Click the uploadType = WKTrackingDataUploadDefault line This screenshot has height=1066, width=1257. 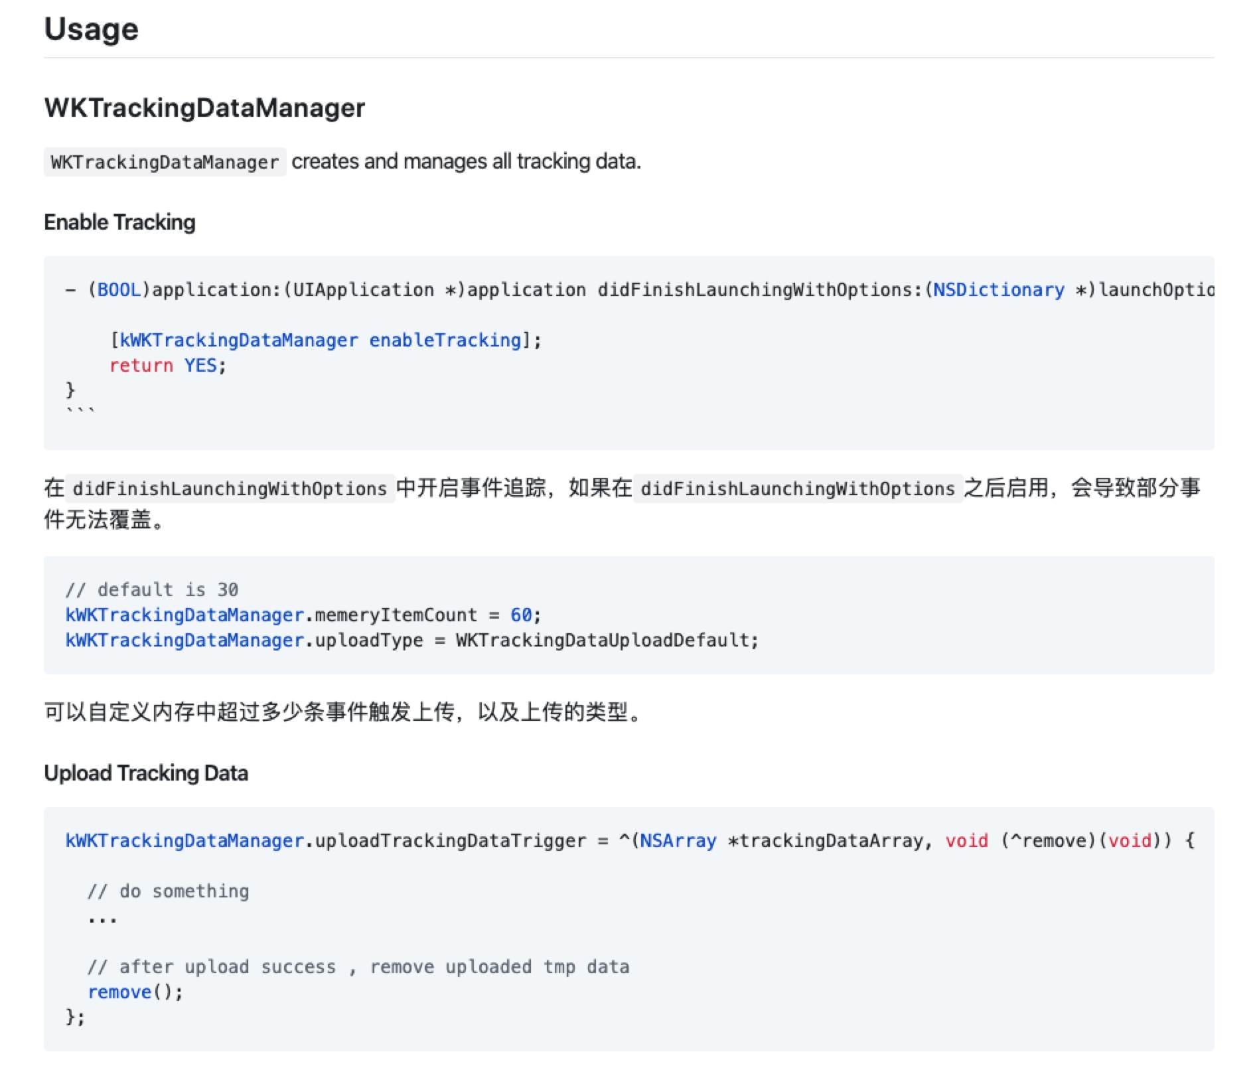(x=411, y=641)
